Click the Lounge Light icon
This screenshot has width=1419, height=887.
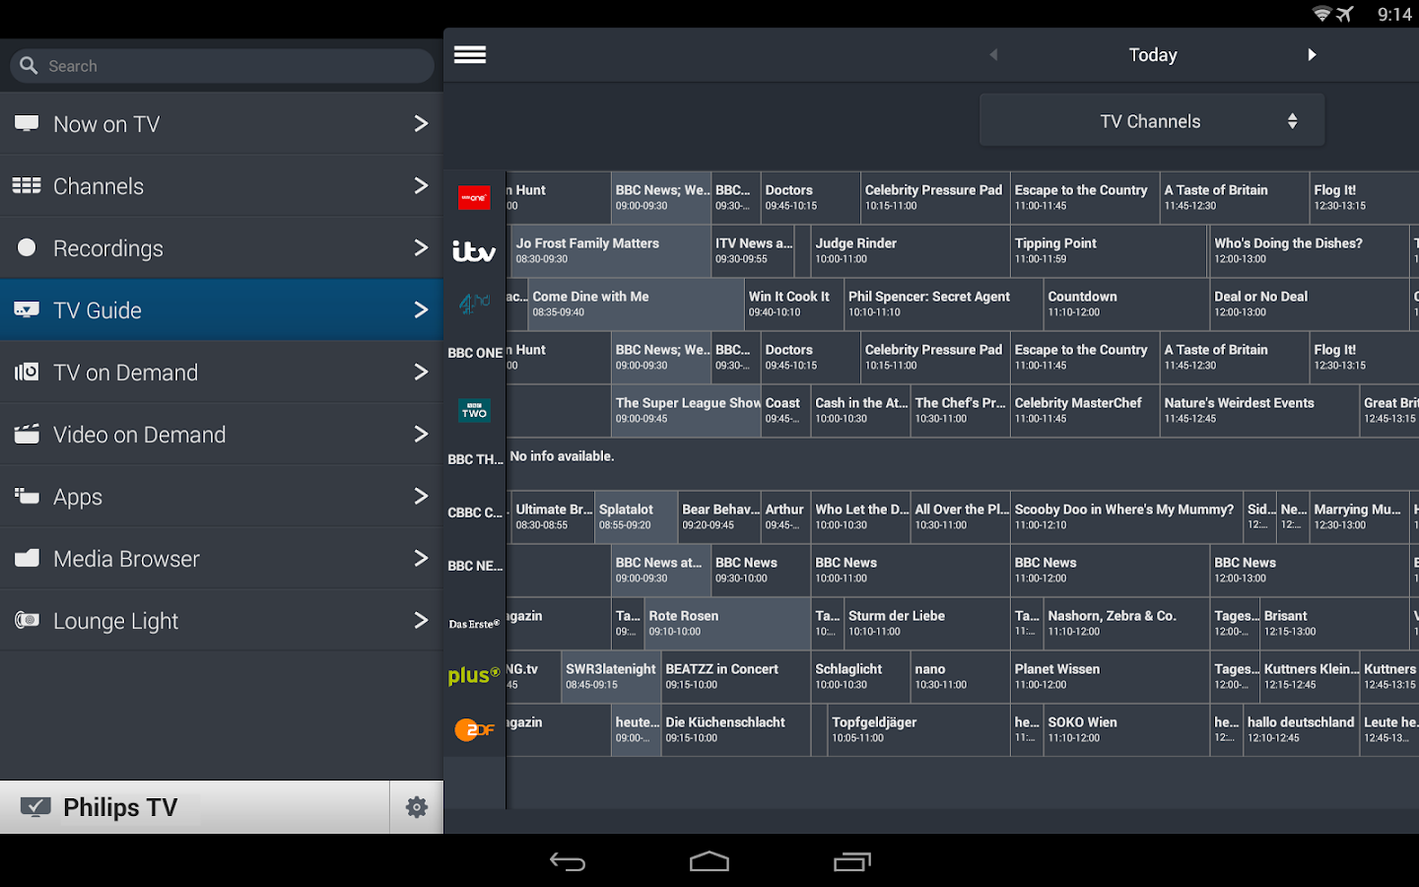27,620
